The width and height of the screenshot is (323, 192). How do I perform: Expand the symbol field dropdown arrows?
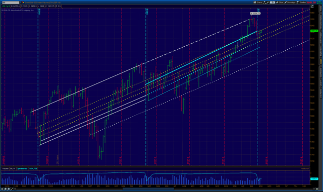(x=21, y=3)
